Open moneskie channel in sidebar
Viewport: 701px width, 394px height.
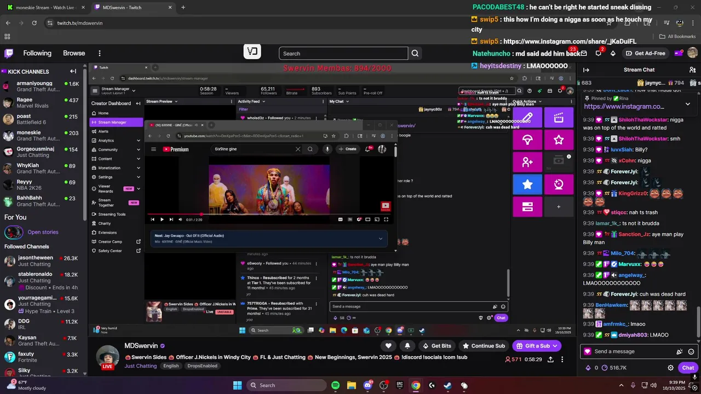click(x=42, y=136)
